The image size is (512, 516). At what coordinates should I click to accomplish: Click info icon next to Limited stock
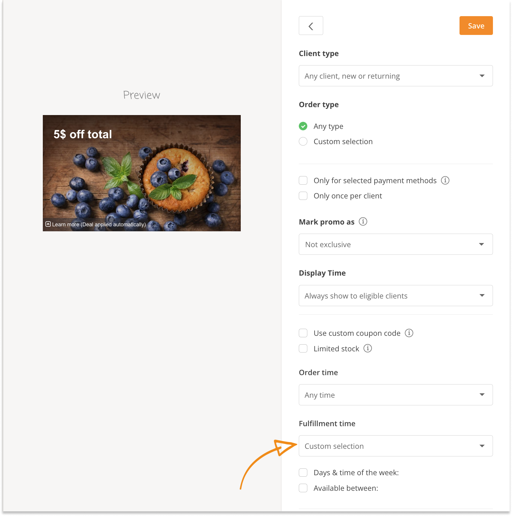point(368,348)
